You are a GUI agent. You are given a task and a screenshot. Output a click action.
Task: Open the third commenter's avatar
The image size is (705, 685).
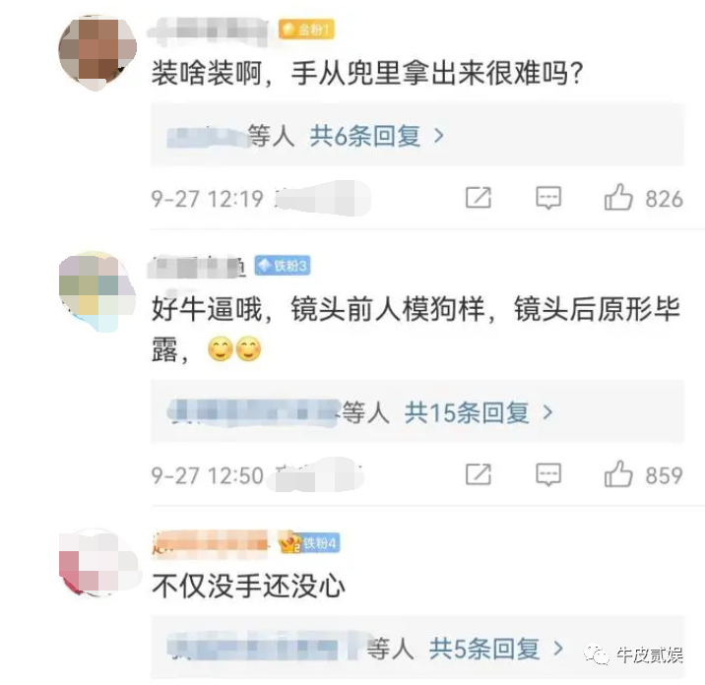click(98, 563)
